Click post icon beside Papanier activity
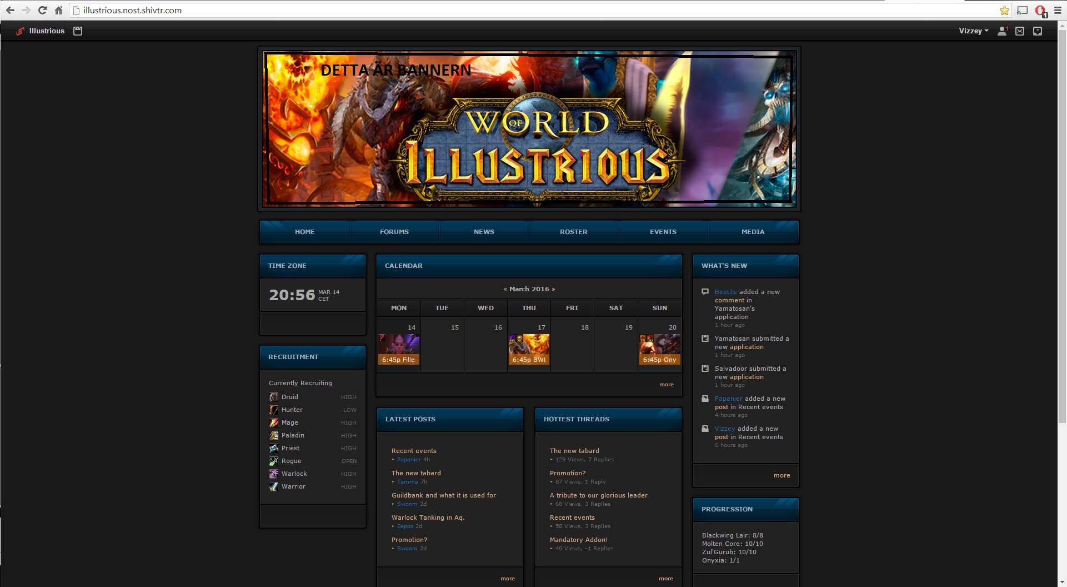 705,399
